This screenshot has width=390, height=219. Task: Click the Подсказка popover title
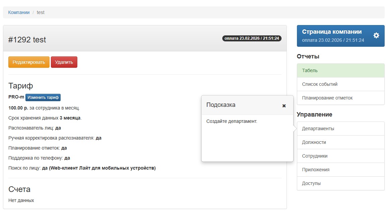(x=221, y=105)
